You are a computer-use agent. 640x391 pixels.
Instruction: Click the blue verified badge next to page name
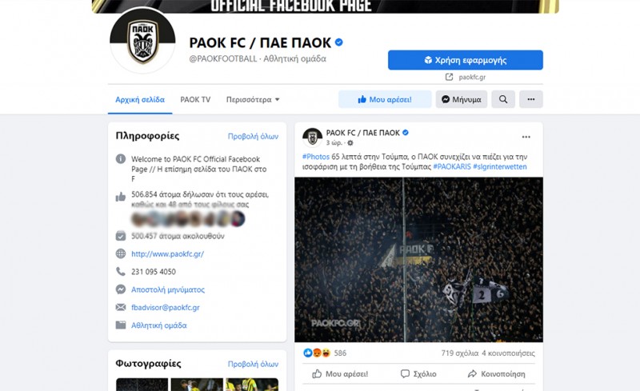point(338,42)
